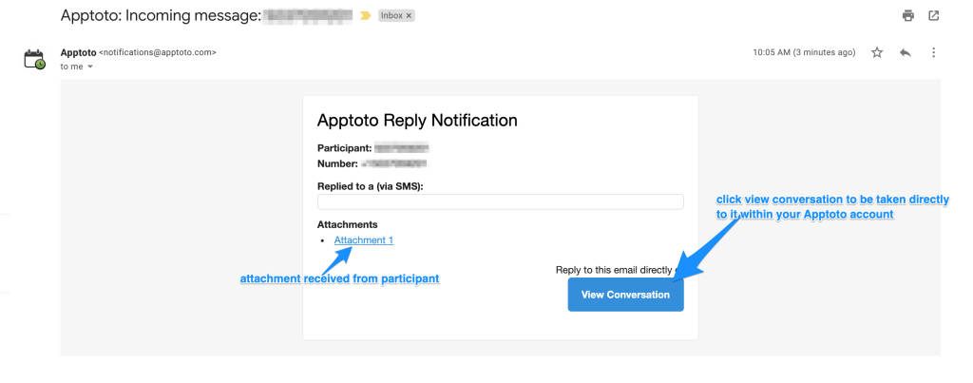973x383 pixels.
Task: Remove the Inbox label with its x
Action: (409, 16)
